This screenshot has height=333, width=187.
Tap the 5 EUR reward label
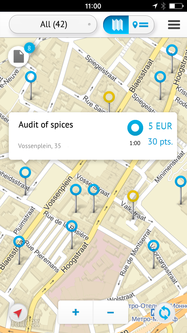160,126
